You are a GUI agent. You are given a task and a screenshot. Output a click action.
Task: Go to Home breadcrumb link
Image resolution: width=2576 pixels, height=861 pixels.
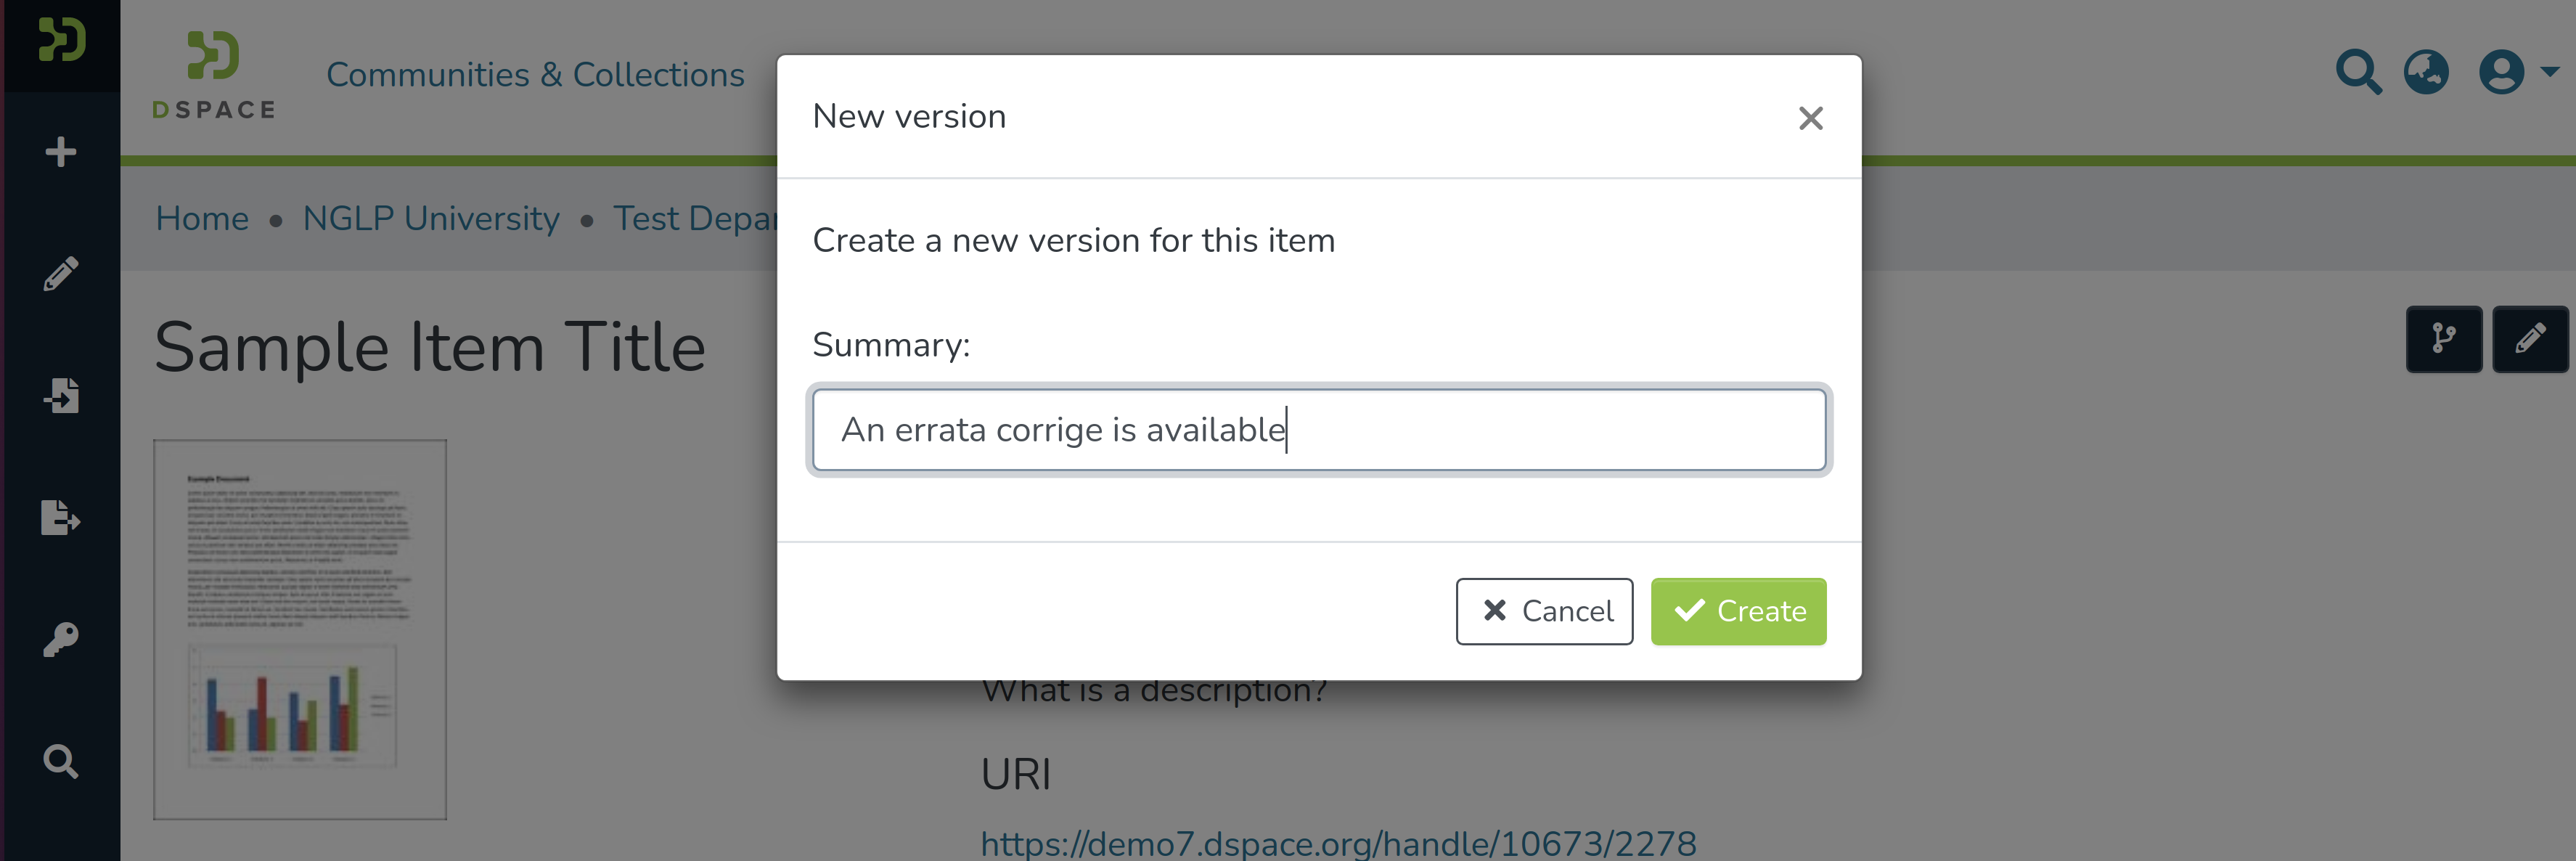(x=202, y=218)
